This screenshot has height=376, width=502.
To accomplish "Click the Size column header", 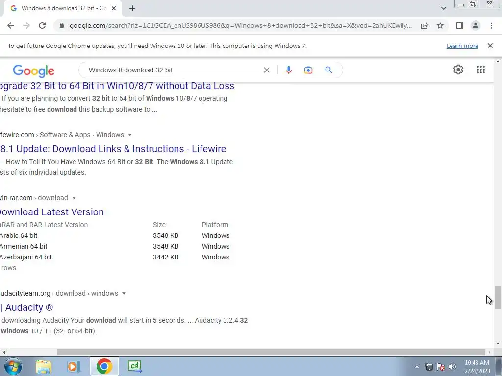I will click(159, 225).
